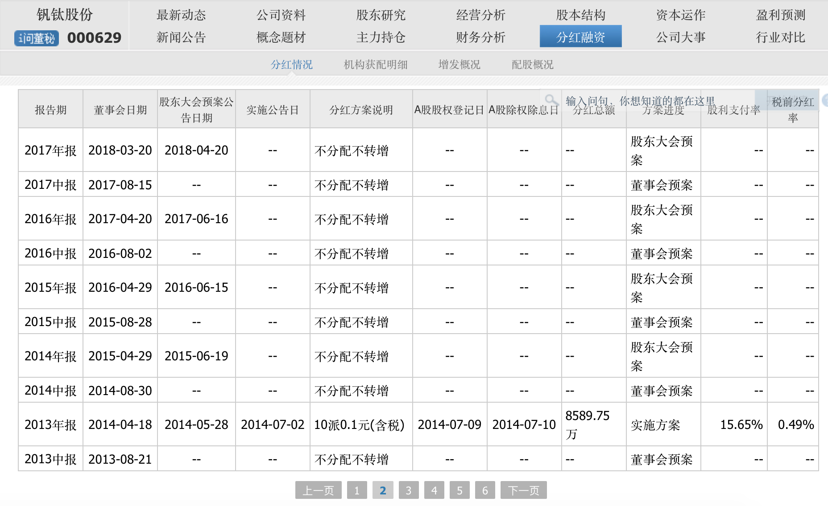Go to page 3
Viewport: 828px width, 506px height.
tap(409, 490)
